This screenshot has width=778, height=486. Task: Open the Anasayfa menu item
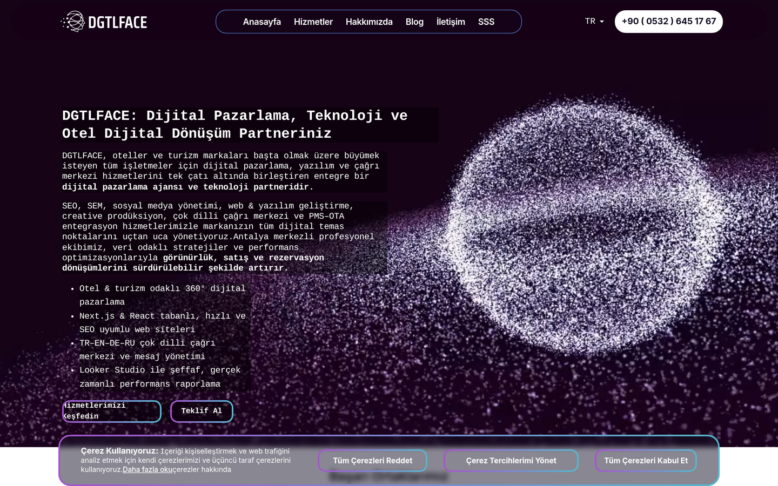[262, 22]
